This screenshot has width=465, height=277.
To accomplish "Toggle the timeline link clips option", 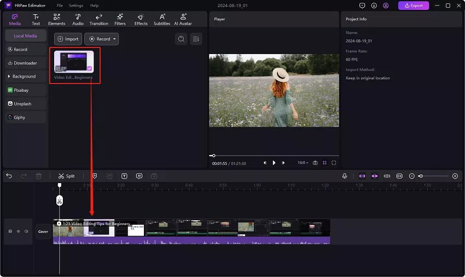I will point(362,176).
